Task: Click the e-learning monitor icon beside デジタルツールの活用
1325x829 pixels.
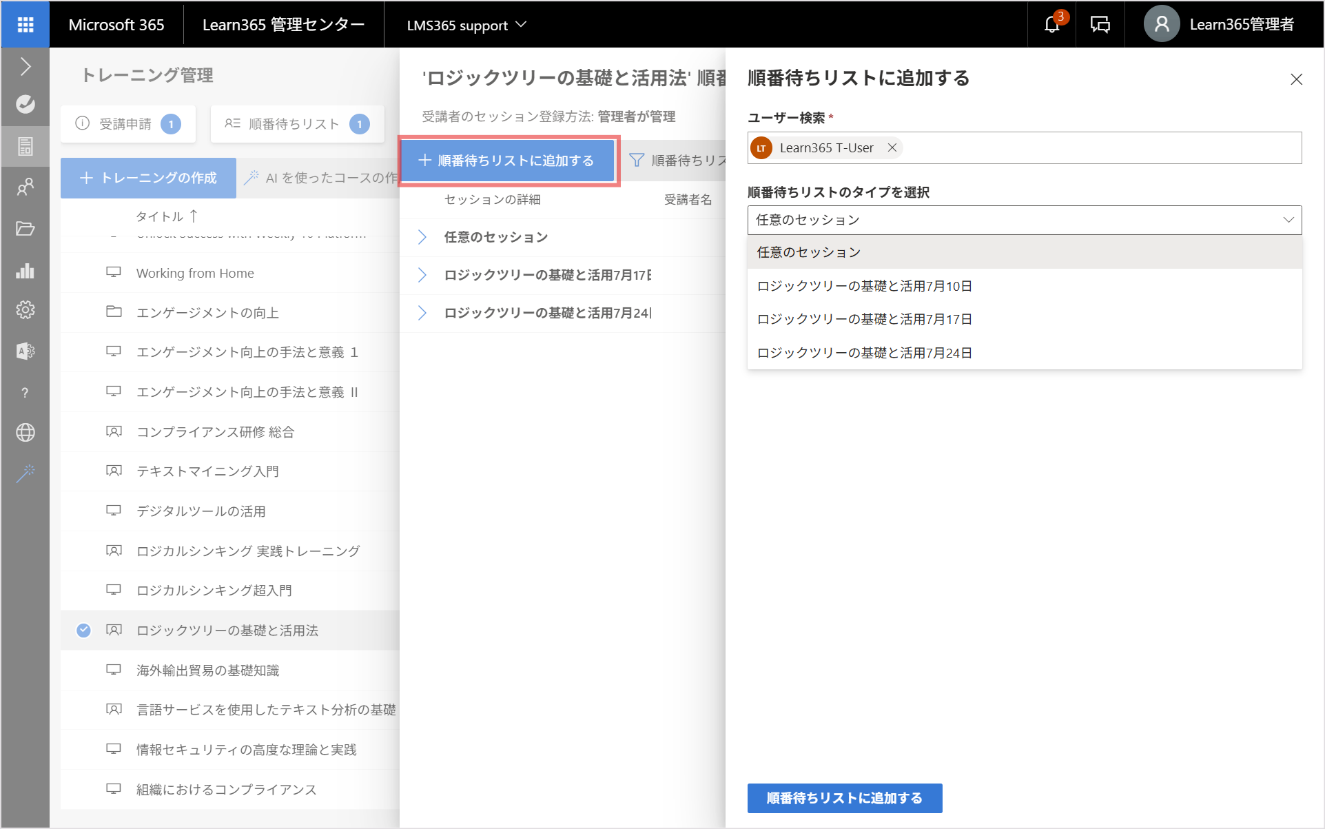Action: click(x=114, y=511)
